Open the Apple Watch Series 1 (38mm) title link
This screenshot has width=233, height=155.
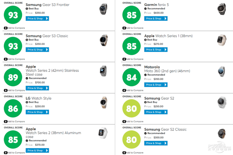tap(167, 36)
